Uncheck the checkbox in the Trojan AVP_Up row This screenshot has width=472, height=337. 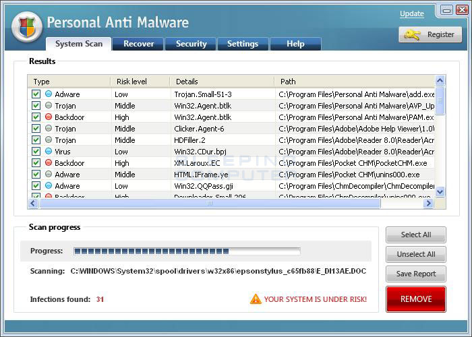point(36,105)
